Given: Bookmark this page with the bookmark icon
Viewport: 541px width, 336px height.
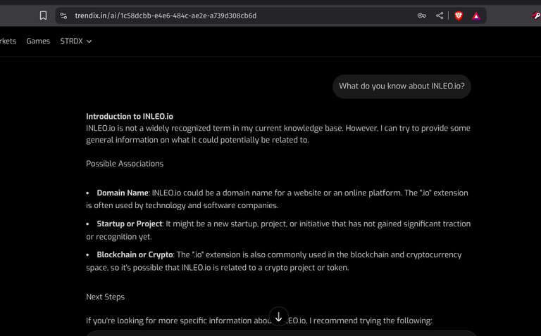Looking at the screenshot, I should (43, 15).
